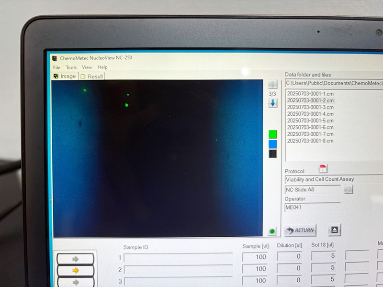The image size is (383, 287).
Task: Click the Sample ID field for row 1
Action: point(178,258)
